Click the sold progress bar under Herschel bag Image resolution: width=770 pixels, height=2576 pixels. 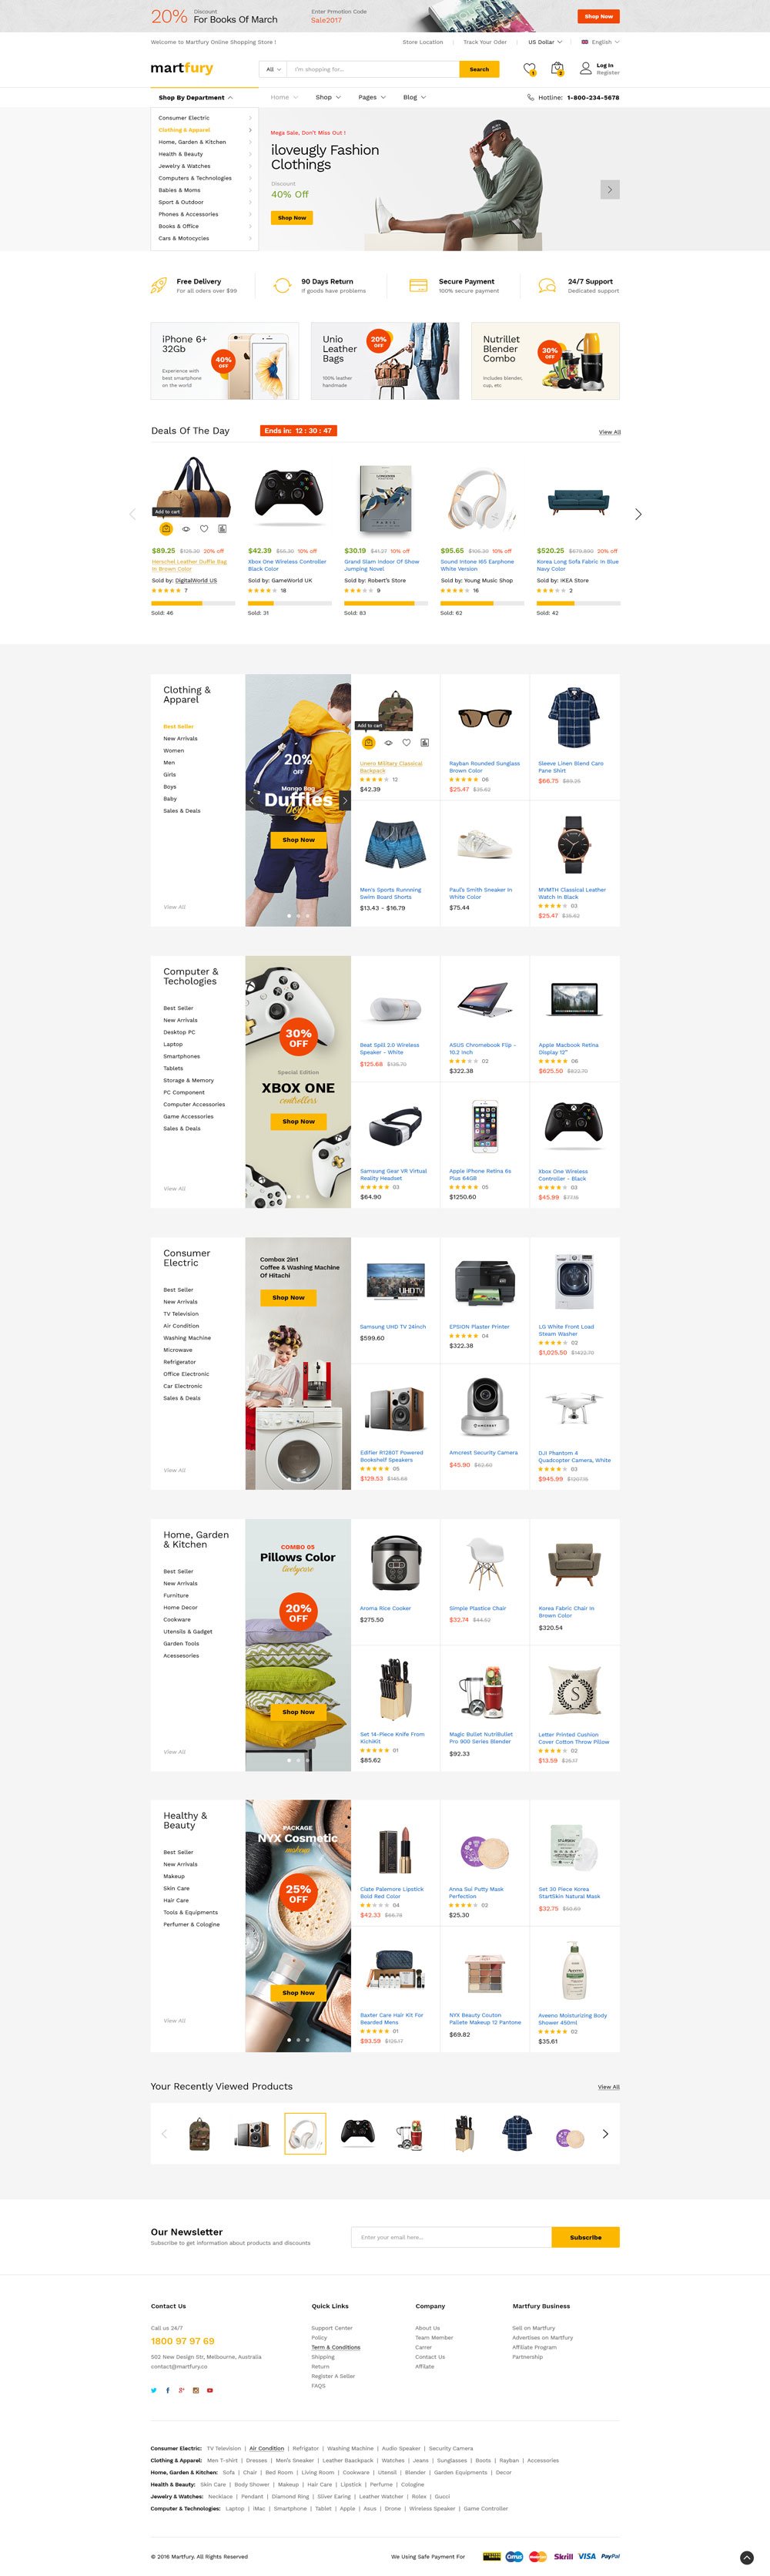(x=193, y=603)
